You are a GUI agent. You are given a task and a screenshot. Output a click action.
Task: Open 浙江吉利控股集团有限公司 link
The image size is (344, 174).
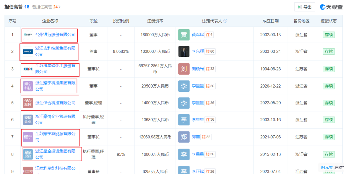click(55, 51)
